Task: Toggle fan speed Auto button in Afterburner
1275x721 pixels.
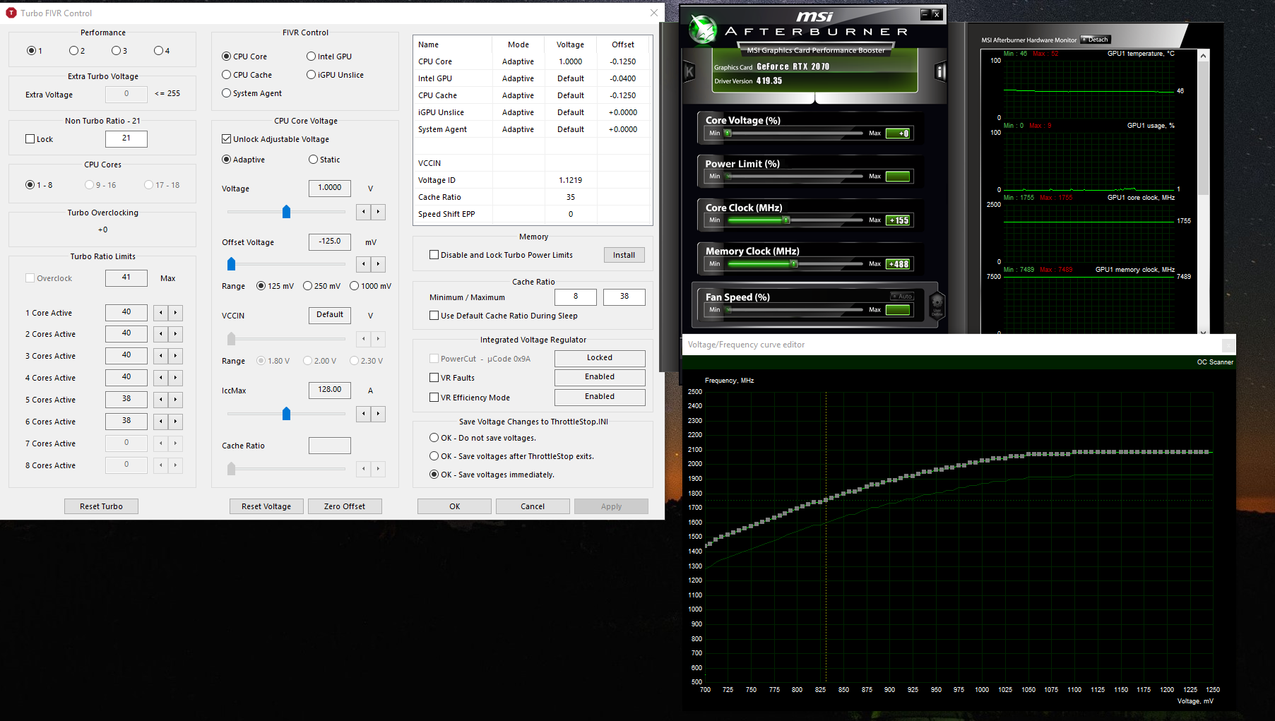Action: [902, 297]
